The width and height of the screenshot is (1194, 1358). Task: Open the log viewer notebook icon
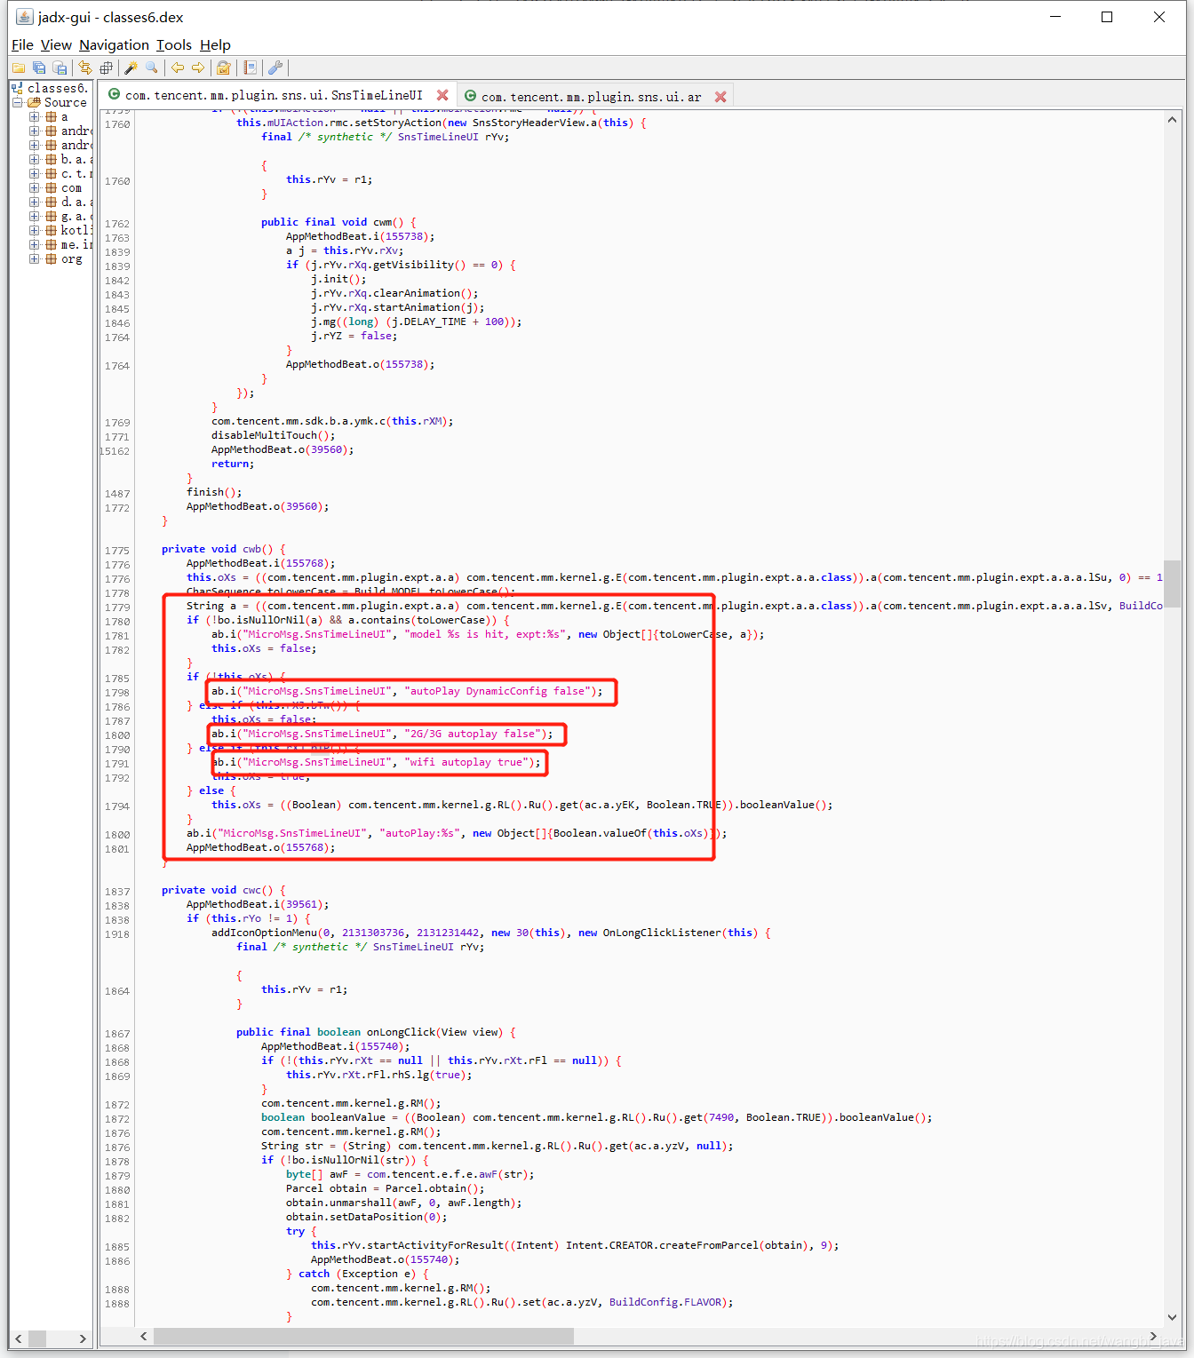point(251,68)
